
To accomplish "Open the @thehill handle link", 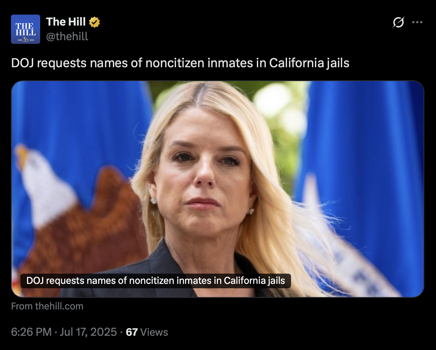I will 67,37.
